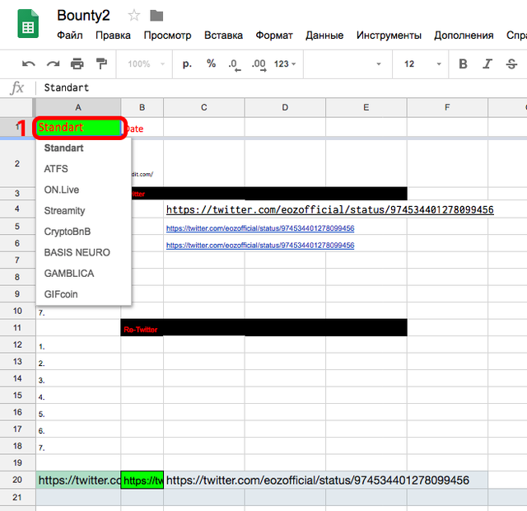Decrease decimal places
The height and width of the screenshot is (511, 527).
point(234,64)
